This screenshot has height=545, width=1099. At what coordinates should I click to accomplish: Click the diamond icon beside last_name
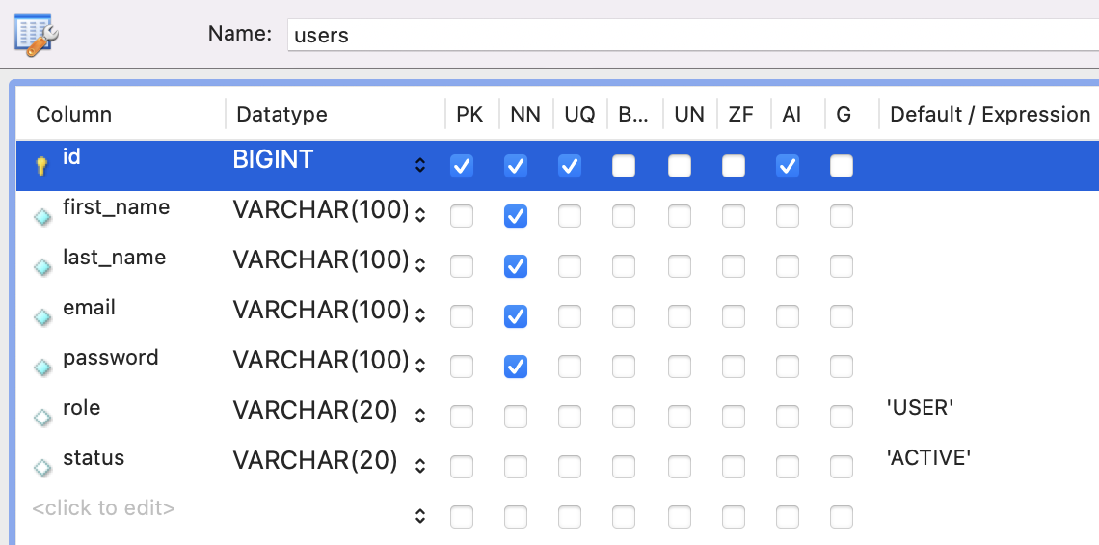(42, 266)
